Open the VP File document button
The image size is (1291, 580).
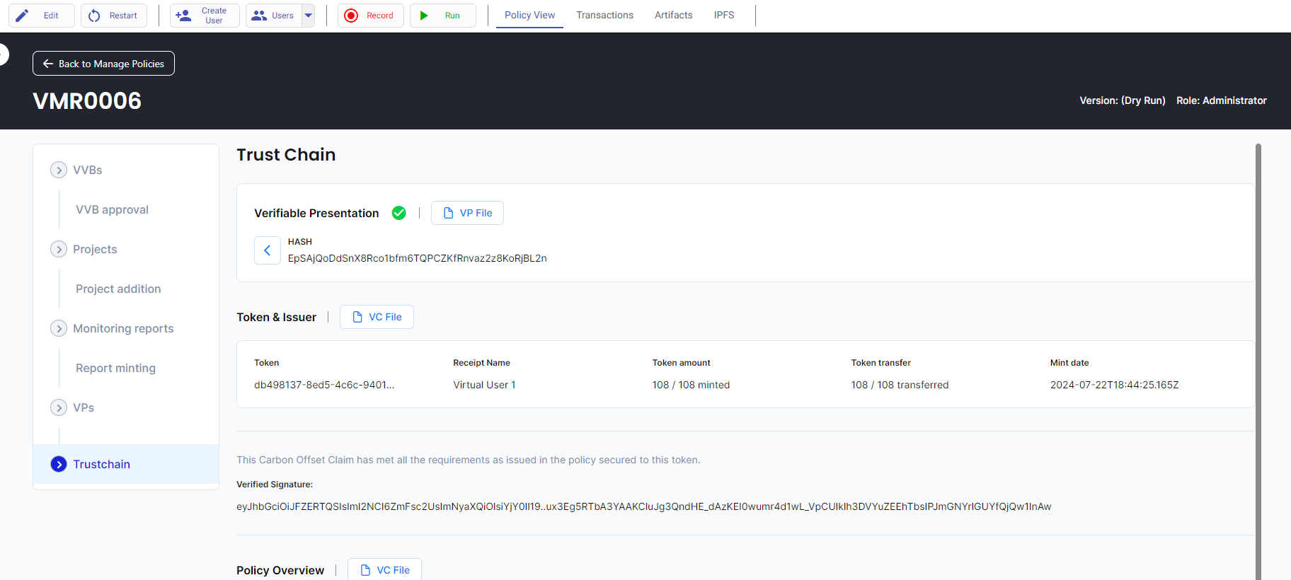(x=467, y=213)
